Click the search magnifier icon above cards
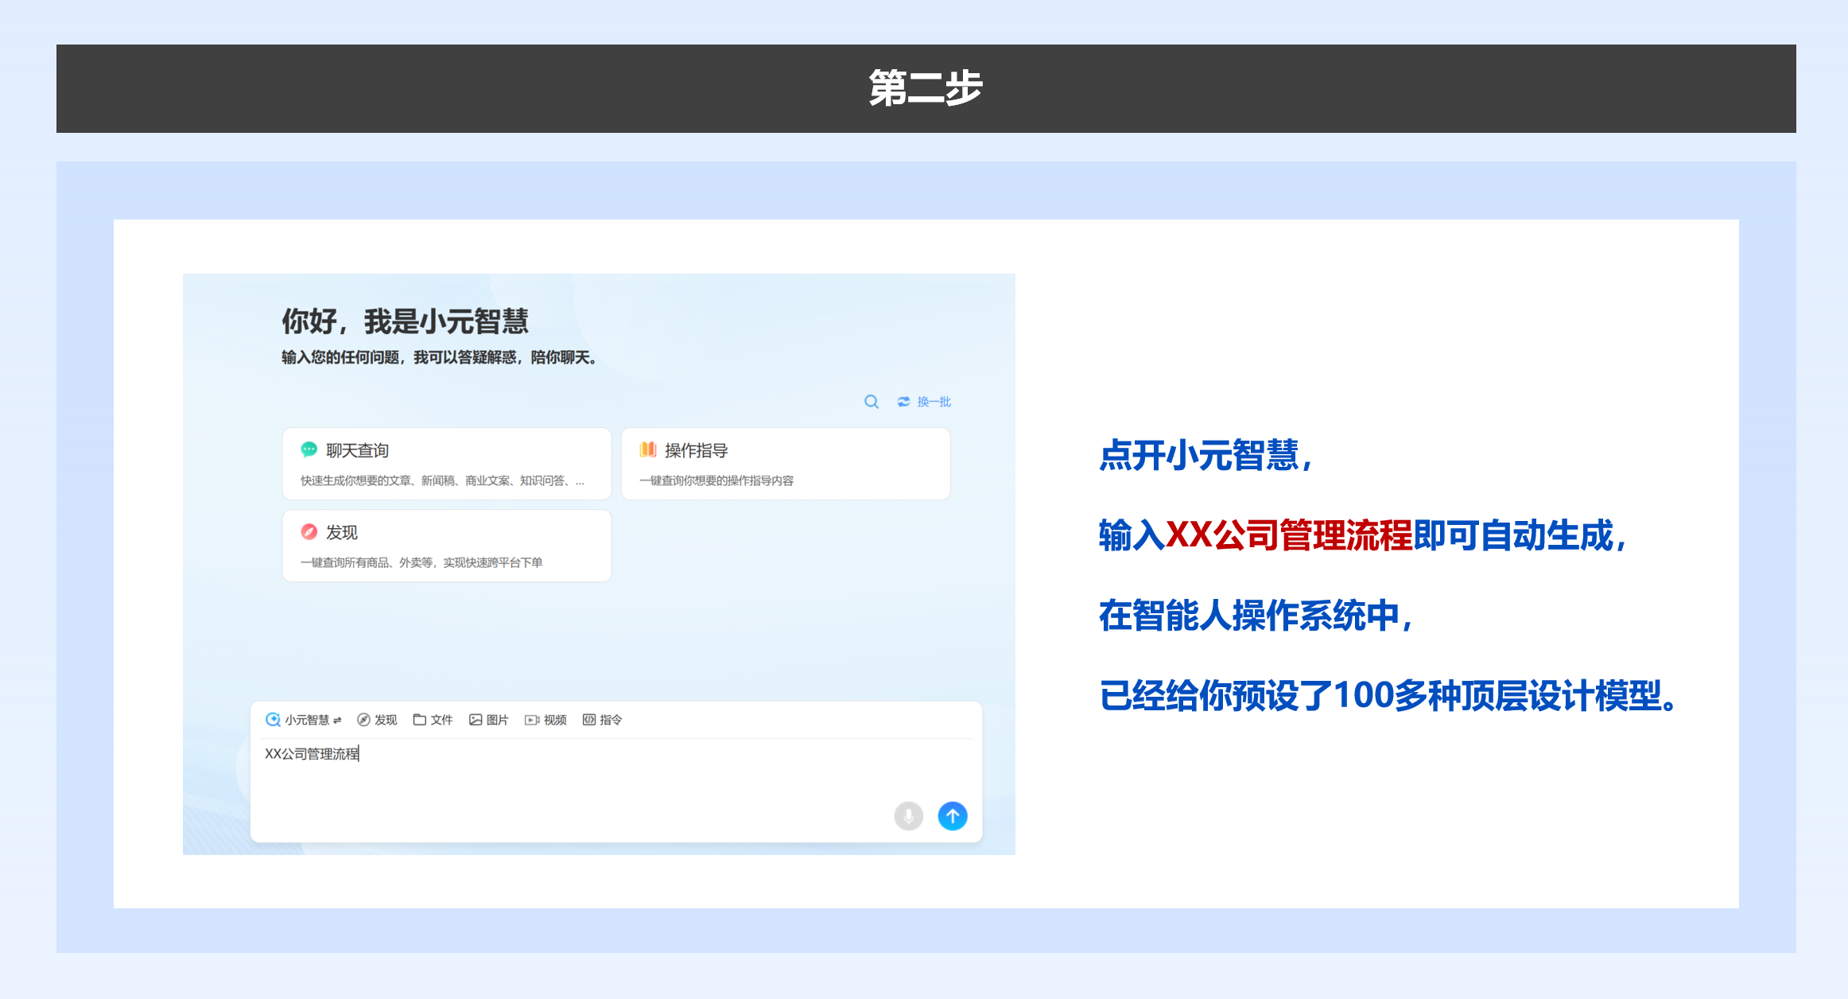The height and width of the screenshot is (999, 1848). point(872,402)
